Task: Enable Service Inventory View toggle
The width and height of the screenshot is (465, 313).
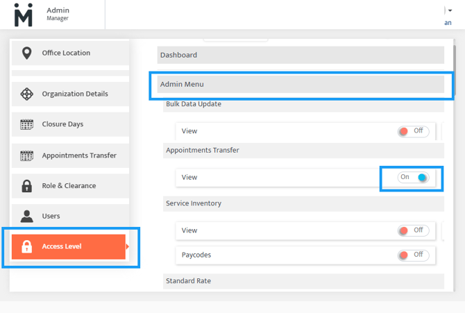Action: [413, 230]
